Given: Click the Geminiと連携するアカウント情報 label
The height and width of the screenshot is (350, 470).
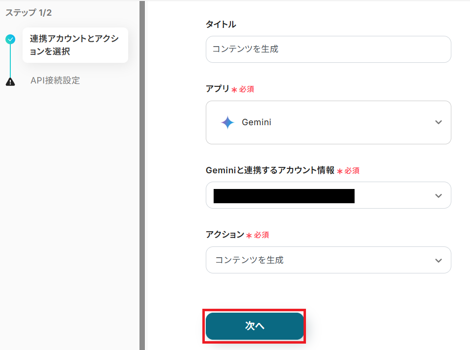Looking at the screenshot, I should (x=270, y=170).
